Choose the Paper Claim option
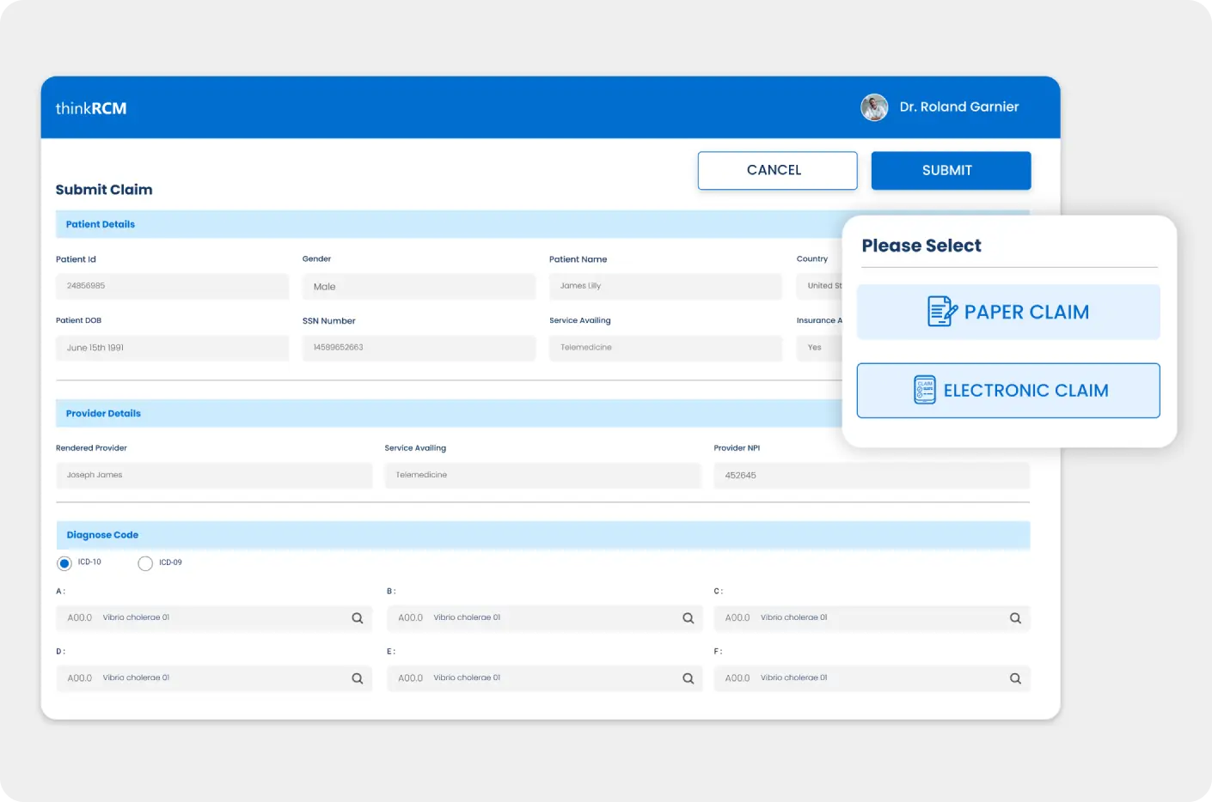This screenshot has height=802, width=1212. (1008, 311)
